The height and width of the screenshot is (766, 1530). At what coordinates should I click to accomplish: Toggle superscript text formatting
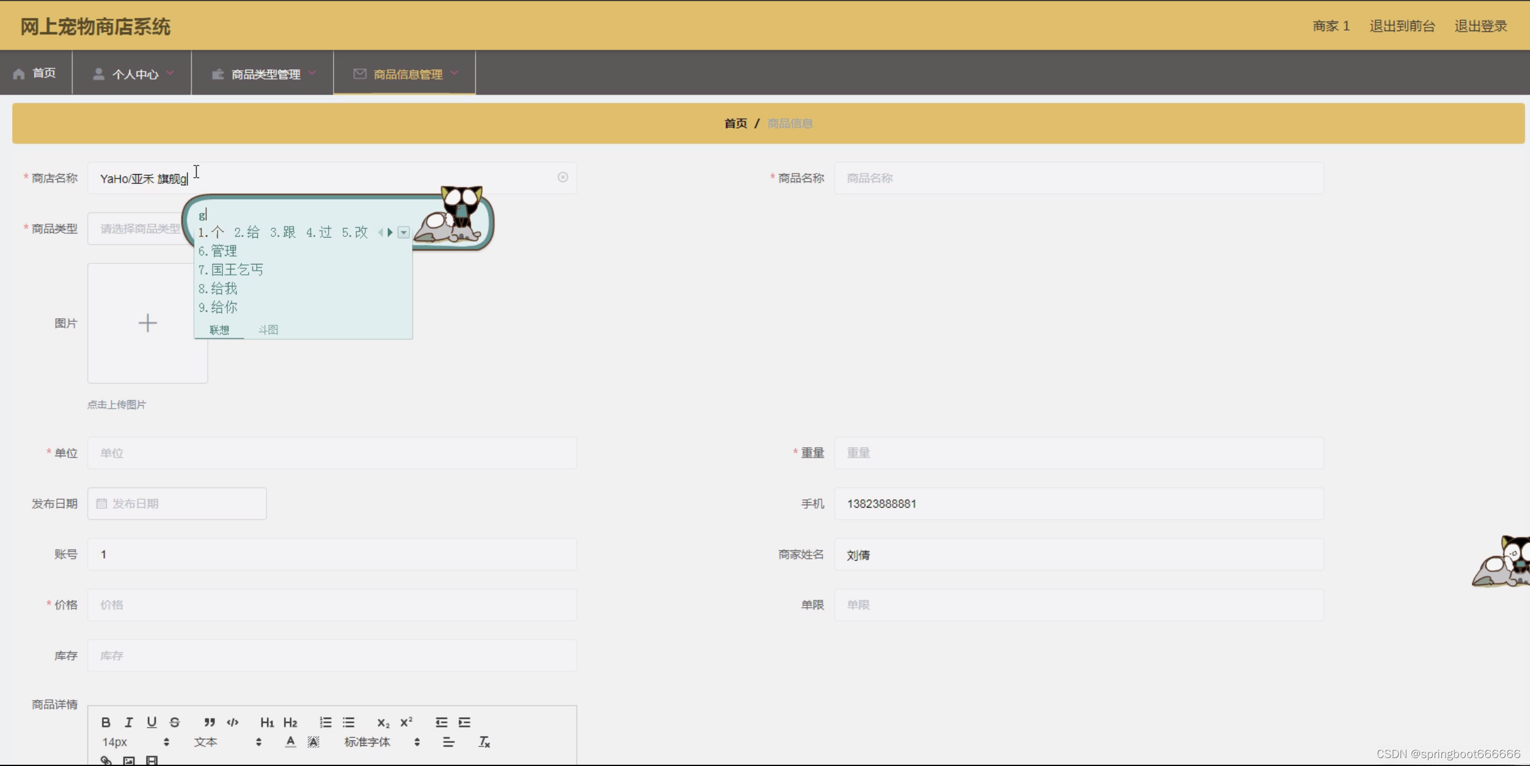pos(406,722)
